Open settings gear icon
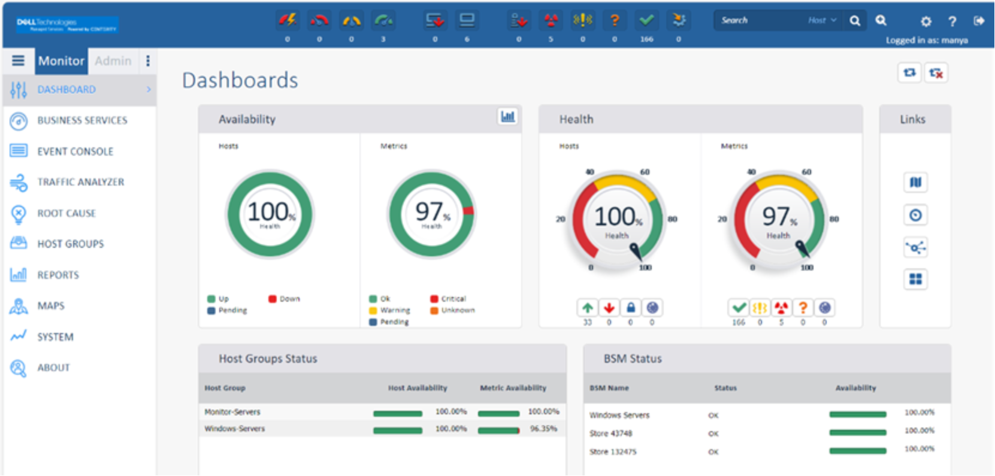 [926, 22]
